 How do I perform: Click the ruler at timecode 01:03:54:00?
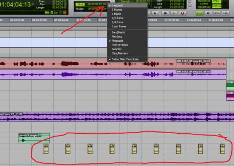tap(61, 20)
